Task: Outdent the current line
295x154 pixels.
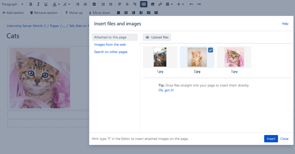Action: (x=103, y=4)
